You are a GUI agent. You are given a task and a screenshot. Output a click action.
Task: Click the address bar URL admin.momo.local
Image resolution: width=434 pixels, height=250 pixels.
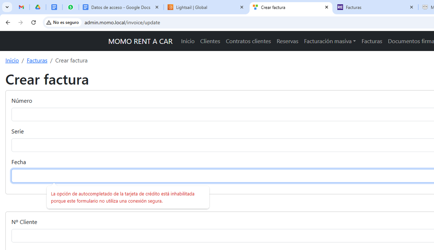[122, 22]
